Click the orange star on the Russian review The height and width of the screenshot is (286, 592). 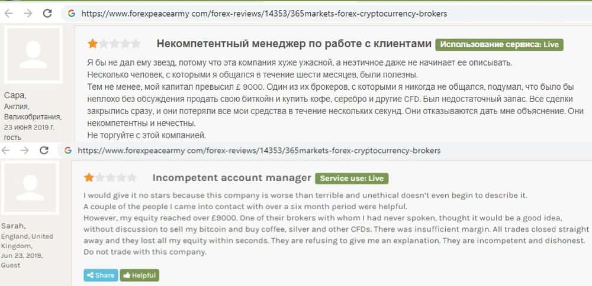(x=93, y=44)
